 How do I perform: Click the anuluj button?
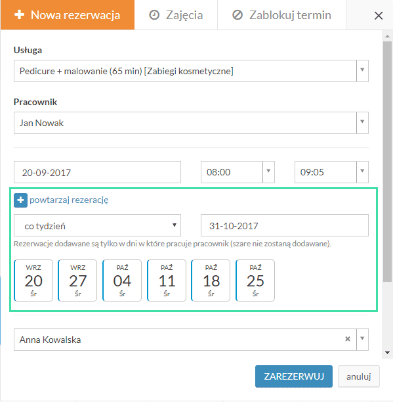[x=359, y=376]
